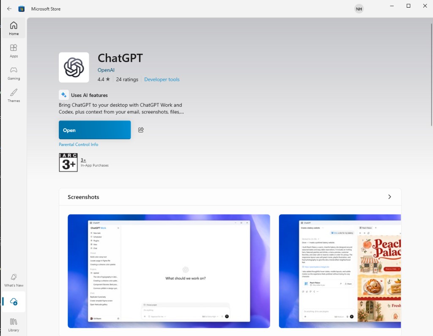Open the Parental Control Info link

[x=78, y=144]
